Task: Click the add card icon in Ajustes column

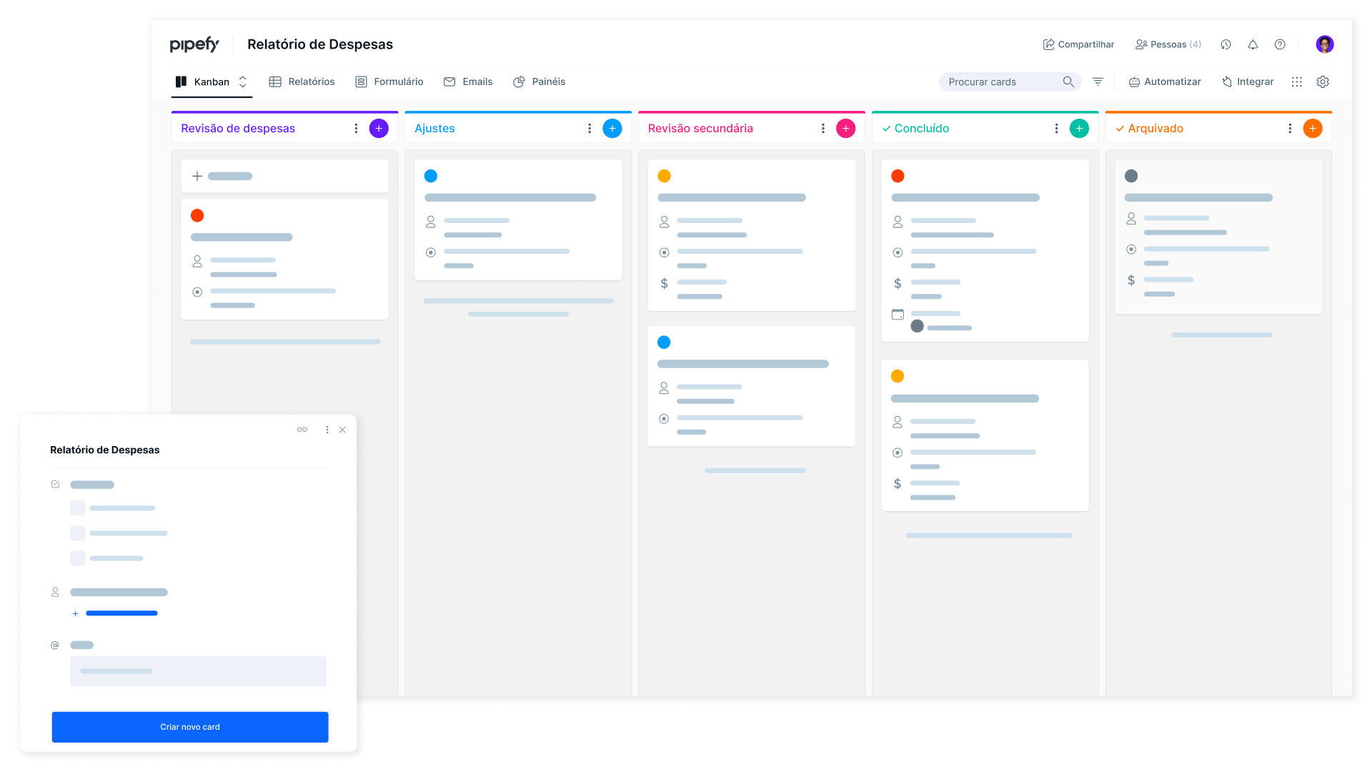Action: (x=612, y=128)
